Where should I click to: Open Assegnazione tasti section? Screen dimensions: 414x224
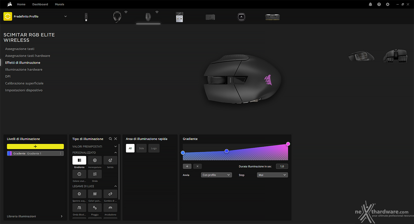[x=20, y=49]
